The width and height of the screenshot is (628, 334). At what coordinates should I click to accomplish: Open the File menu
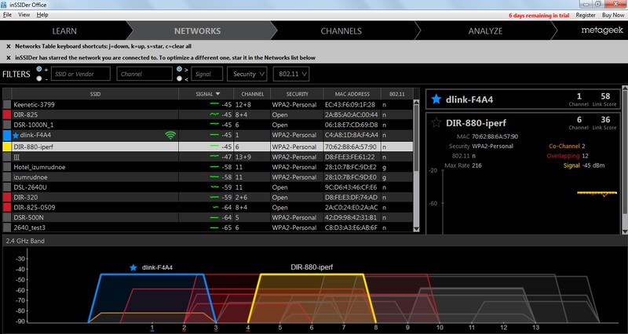[x=7, y=15]
